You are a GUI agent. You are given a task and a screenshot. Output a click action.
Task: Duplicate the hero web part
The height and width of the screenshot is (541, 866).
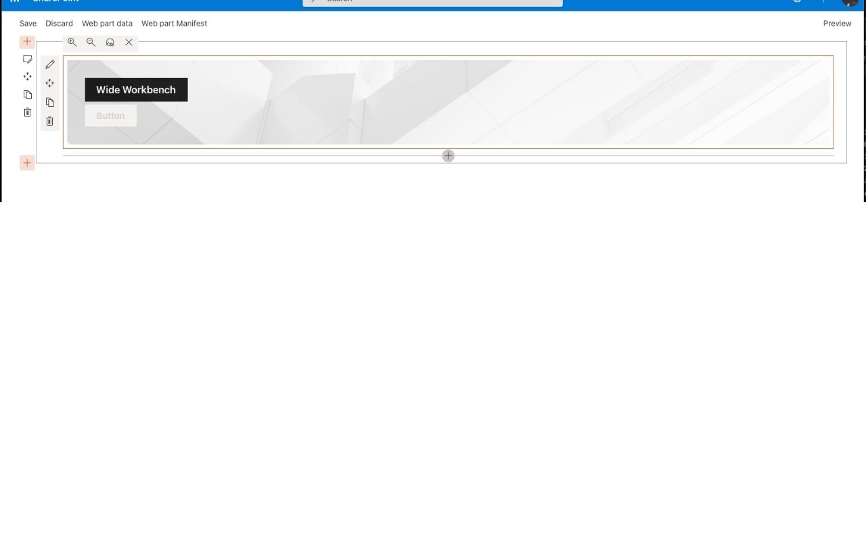coord(50,103)
